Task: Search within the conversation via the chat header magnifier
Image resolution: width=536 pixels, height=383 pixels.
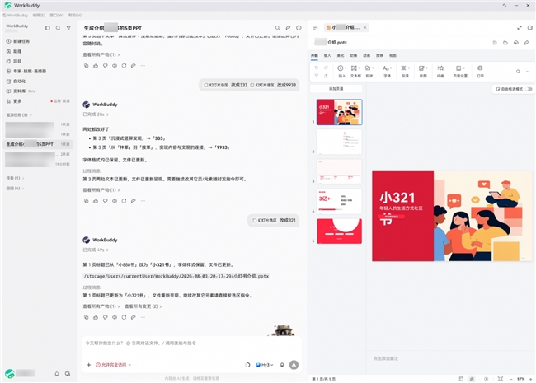Action: point(278,28)
